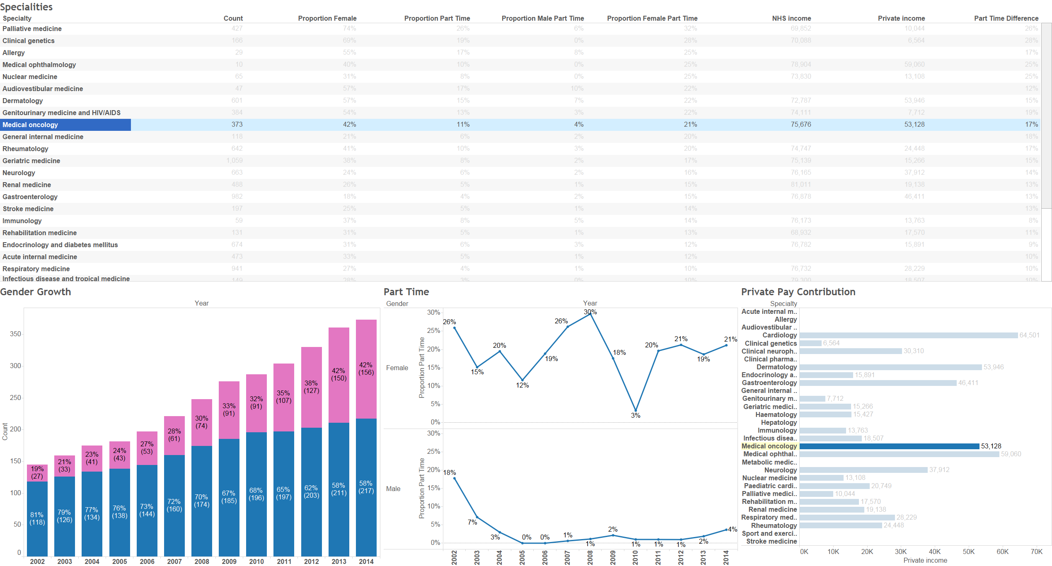Select the Palliative medicine specialty row

point(32,29)
